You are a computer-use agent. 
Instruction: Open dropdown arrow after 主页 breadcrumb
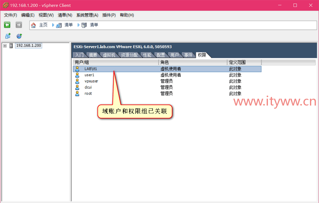[53, 25]
